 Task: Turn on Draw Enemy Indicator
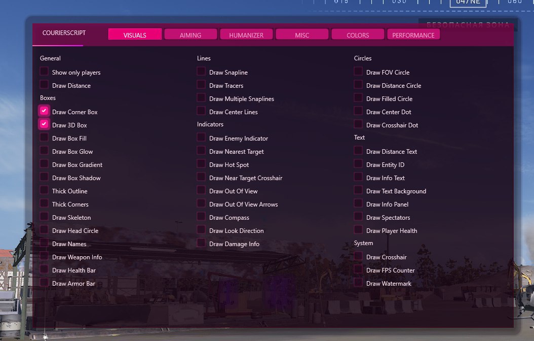201,137
